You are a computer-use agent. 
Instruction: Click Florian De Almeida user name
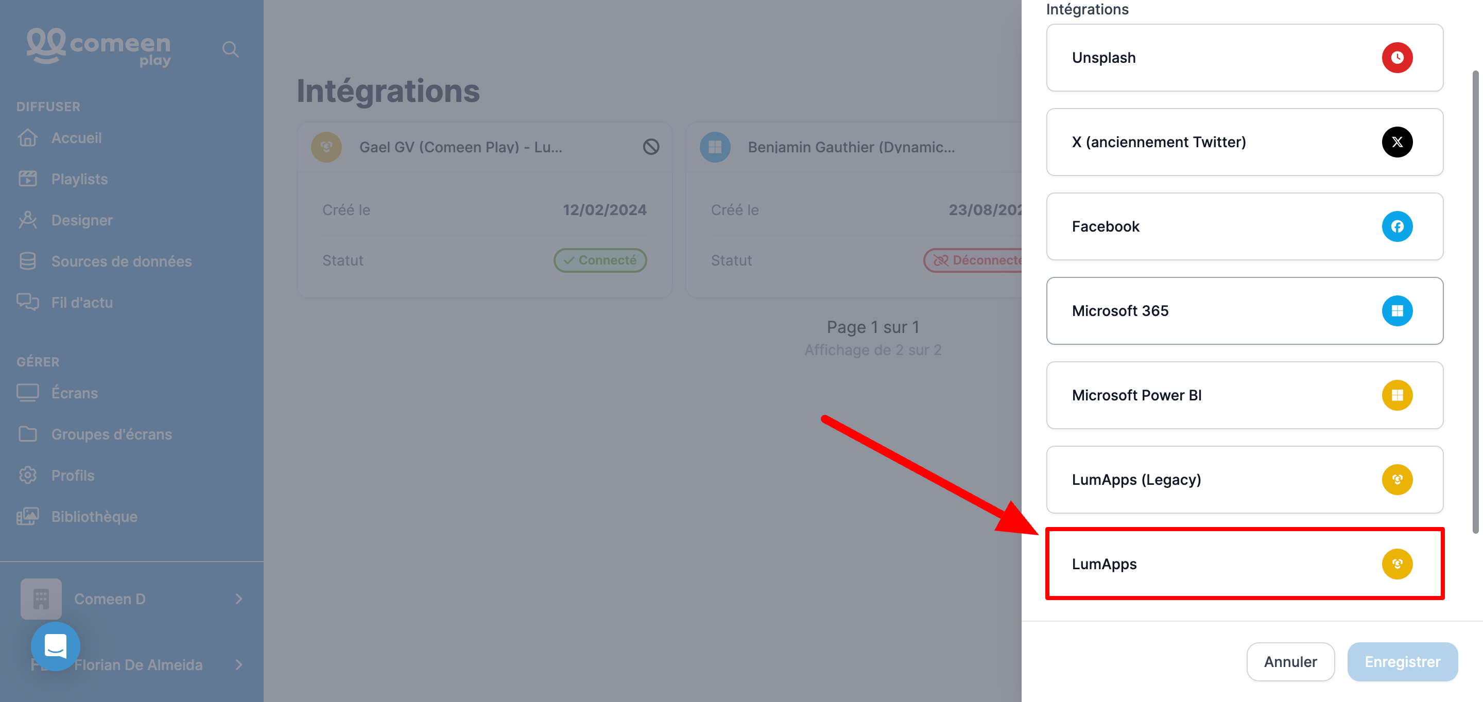(x=138, y=665)
